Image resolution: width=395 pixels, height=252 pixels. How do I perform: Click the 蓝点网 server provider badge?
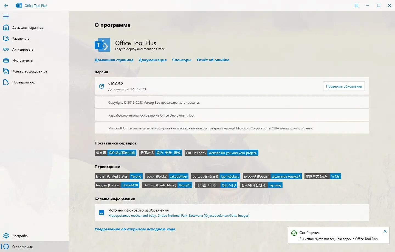click(x=115, y=153)
